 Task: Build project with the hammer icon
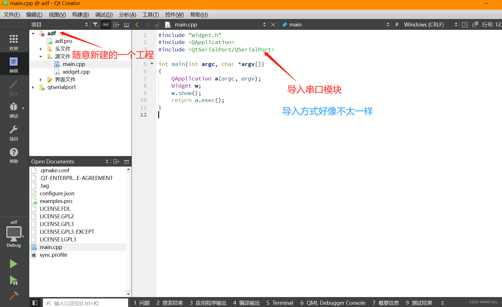pos(13,296)
